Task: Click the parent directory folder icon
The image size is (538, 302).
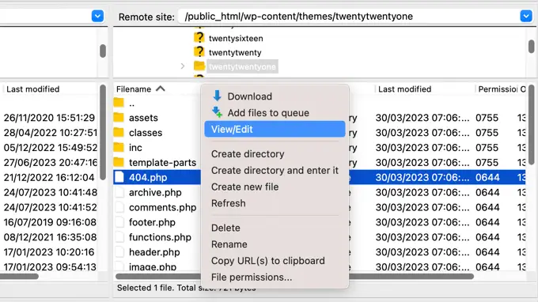Action: tap(119, 103)
